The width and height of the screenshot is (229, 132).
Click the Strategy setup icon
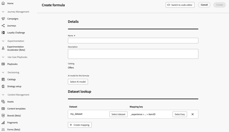point(3,86)
